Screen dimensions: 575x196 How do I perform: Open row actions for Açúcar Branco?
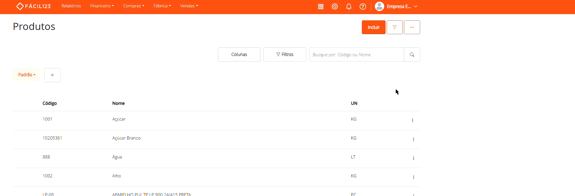413,140
